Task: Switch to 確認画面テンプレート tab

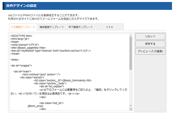Action: pos(52,27)
